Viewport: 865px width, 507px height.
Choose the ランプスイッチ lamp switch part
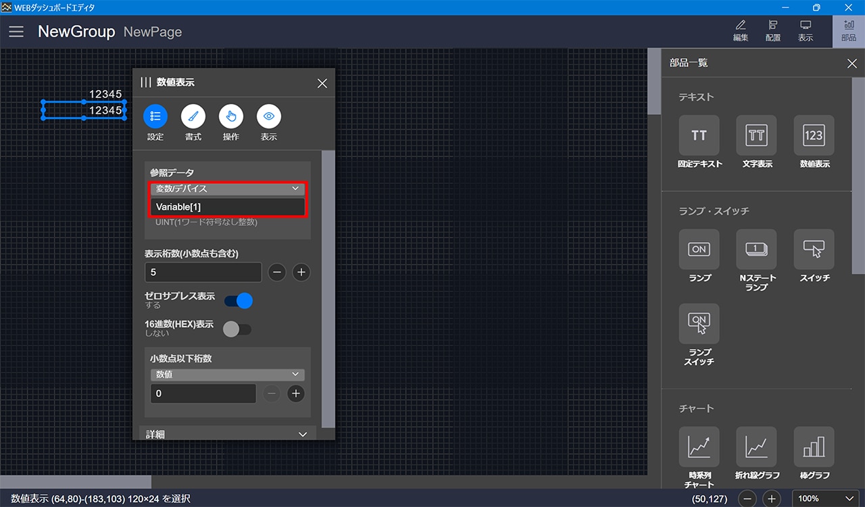[x=699, y=324]
